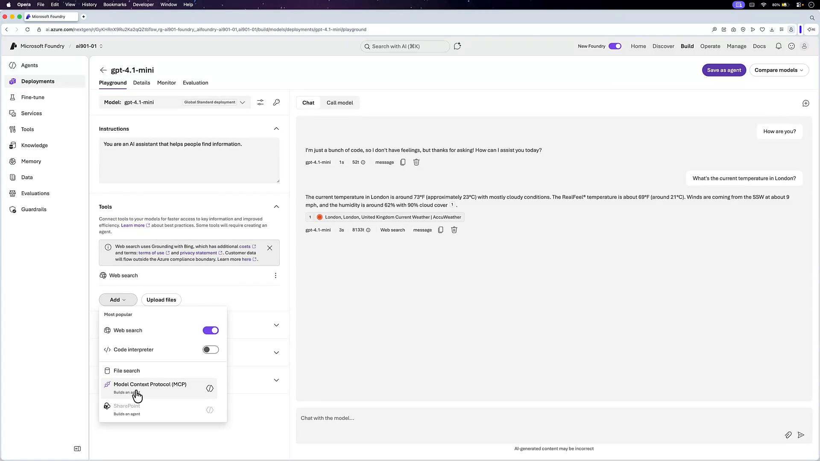The image size is (820, 461).
Task: Switch to the Details tab
Action: point(141,83)
